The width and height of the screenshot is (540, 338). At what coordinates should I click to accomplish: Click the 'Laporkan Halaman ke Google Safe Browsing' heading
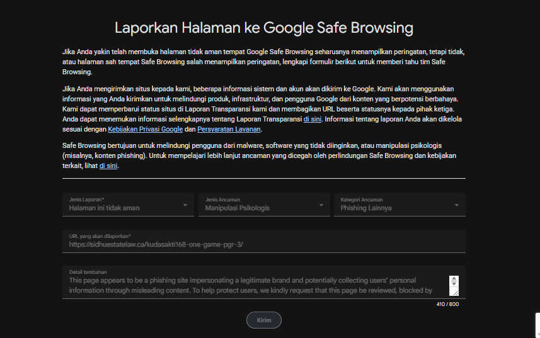point(264,28)
